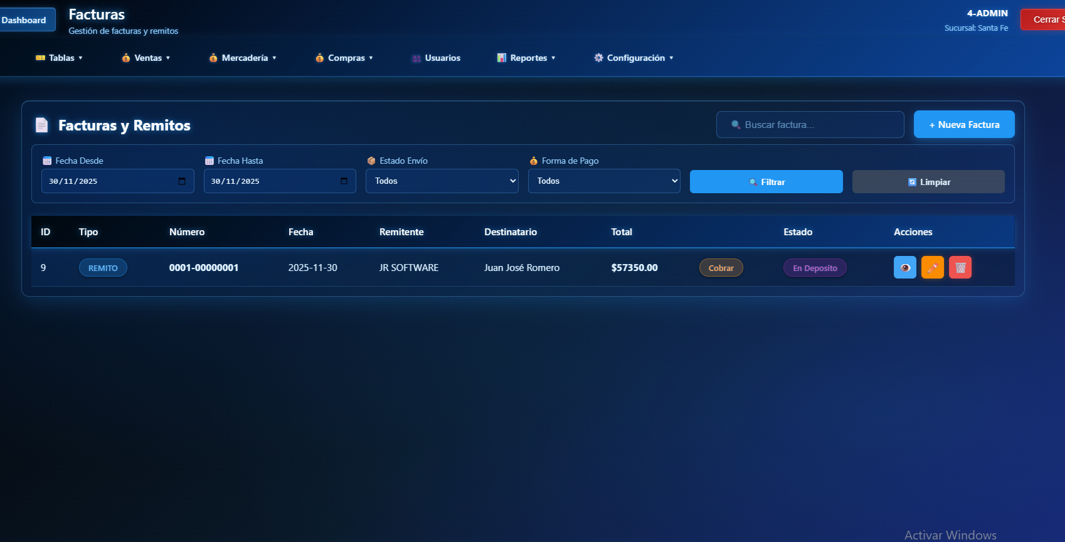This screenshot has width=1065, height=542.
Task: Click the magnifier icon in search box
Action: point(736,125)
